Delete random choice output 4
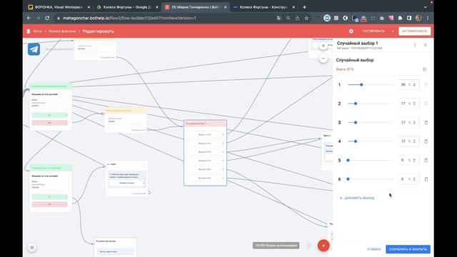Image resolution: width=457 pixels, height=257 pixels. [x=426, y=141]
